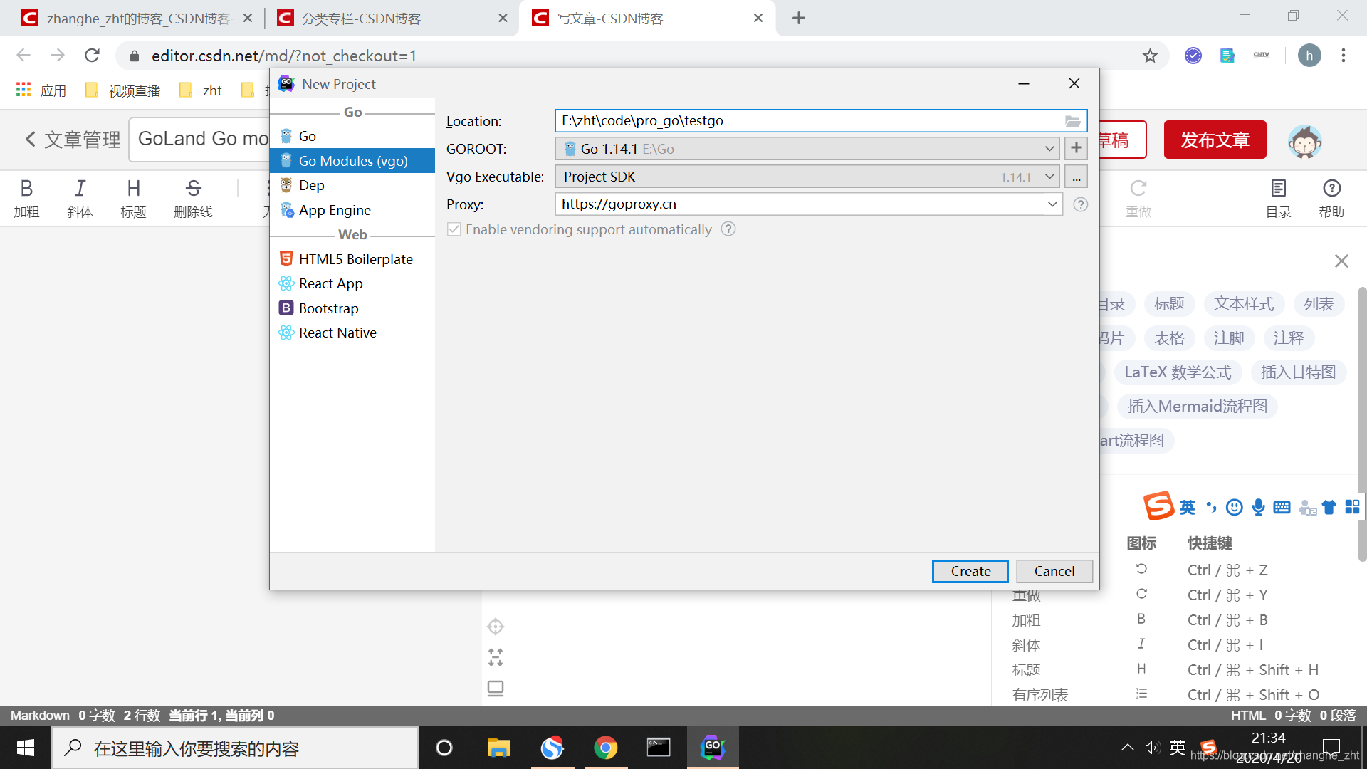Click the help icon next to Proxy
Screen dimensions: 1367x769
(1080, 204)
